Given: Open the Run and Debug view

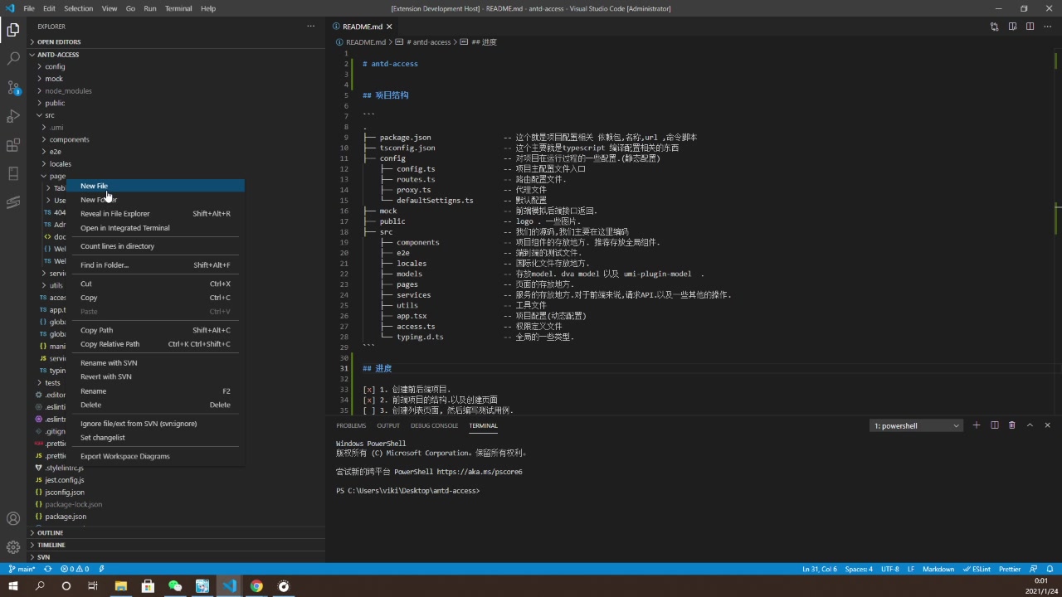Looking at the screenshot, I should 13,116.
